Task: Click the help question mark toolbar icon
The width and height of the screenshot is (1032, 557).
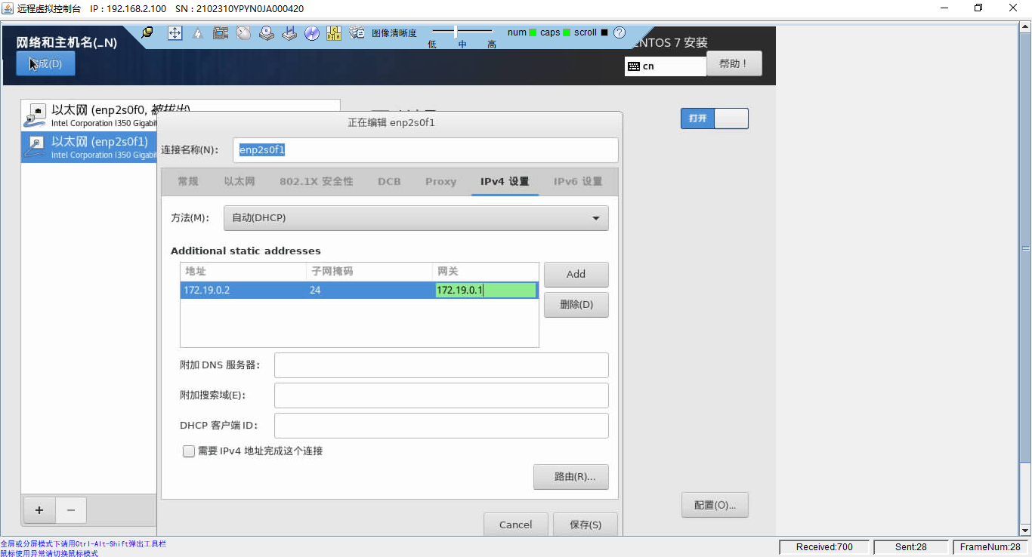Action: (x=620, y=32)
